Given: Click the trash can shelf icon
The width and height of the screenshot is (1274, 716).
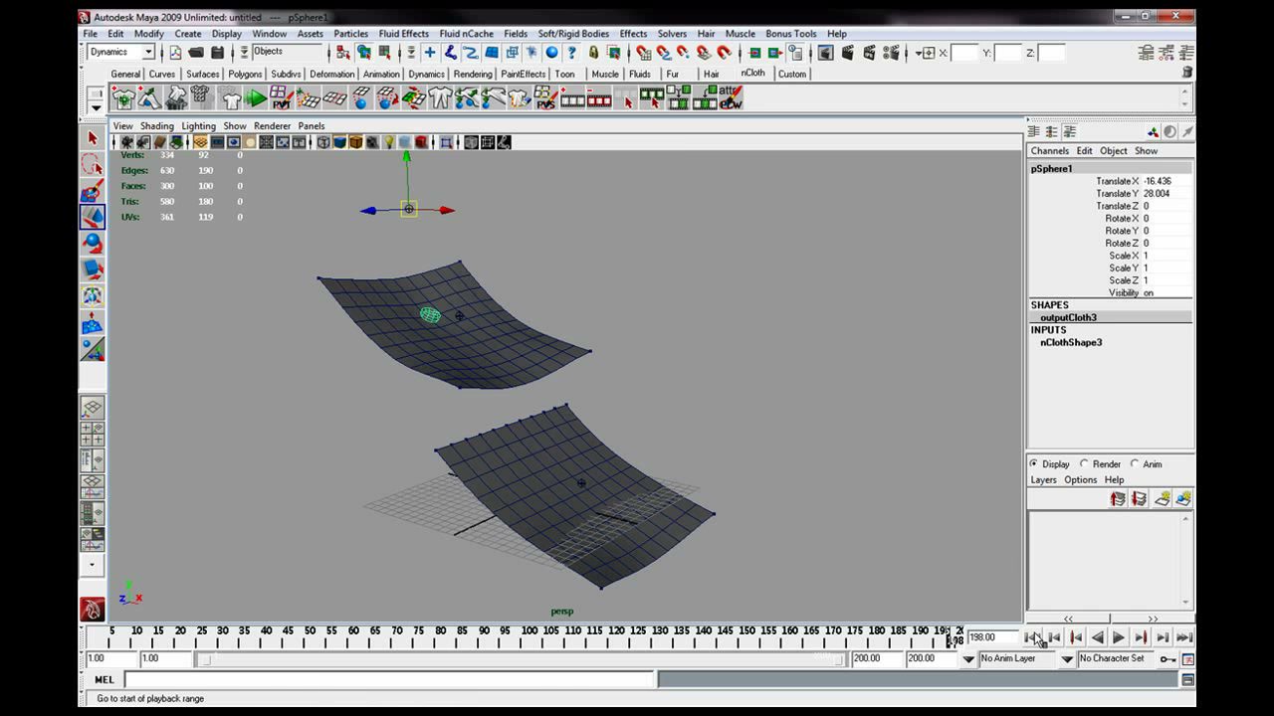Looking at the screenshot, I should [1186, 73].
